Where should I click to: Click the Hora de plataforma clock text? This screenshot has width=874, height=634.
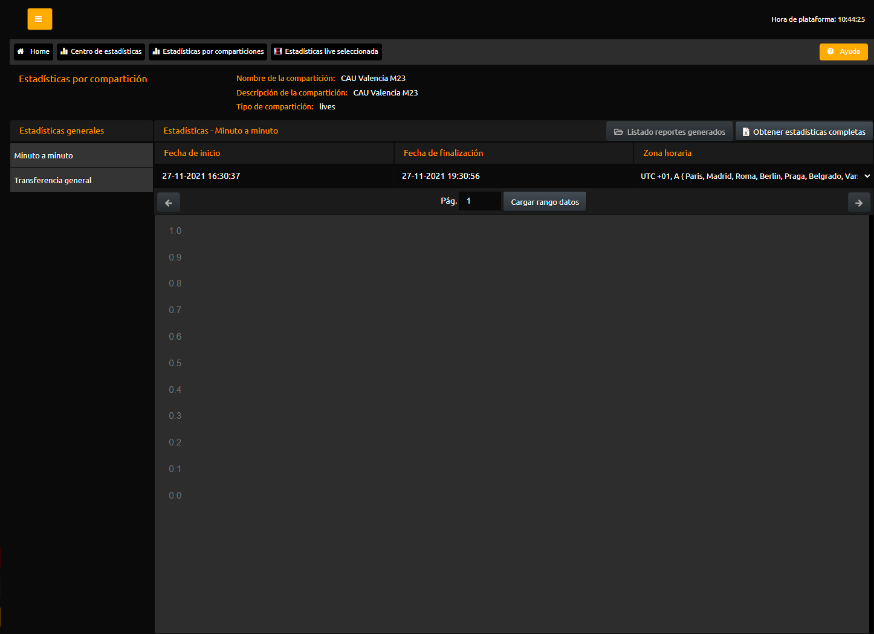coord(818,19)
